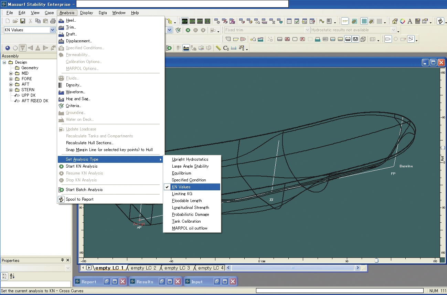
Task: Select the measuring ruler tool icon
Action: [x=218, y=48]
